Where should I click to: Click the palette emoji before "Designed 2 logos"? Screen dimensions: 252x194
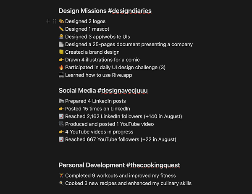click(61, 21)
